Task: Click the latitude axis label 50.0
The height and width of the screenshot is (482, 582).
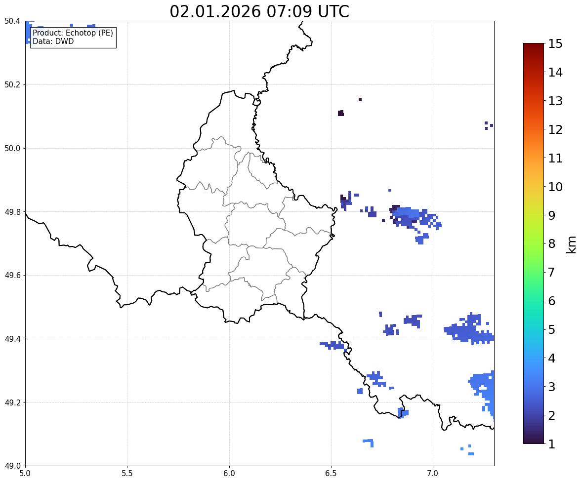Action: [12, 149]
